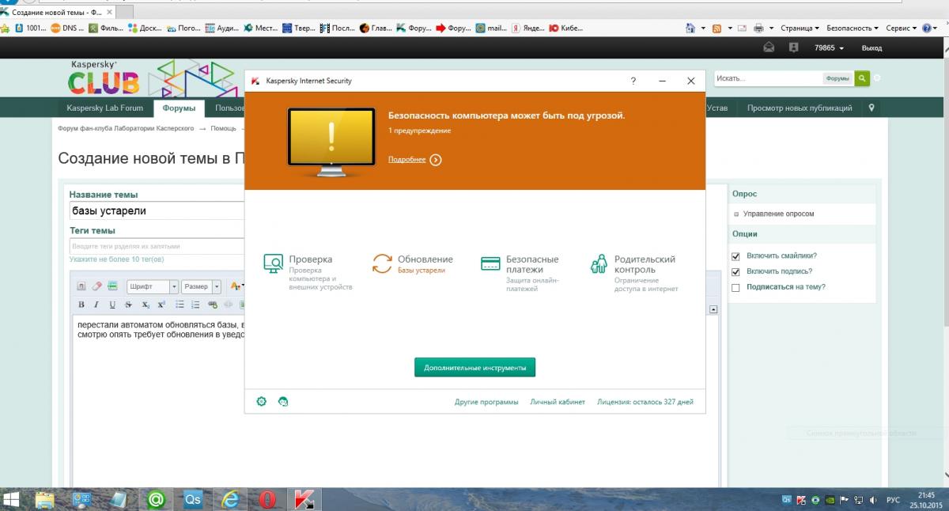Open Kaspersky from the taskbar

304,499
